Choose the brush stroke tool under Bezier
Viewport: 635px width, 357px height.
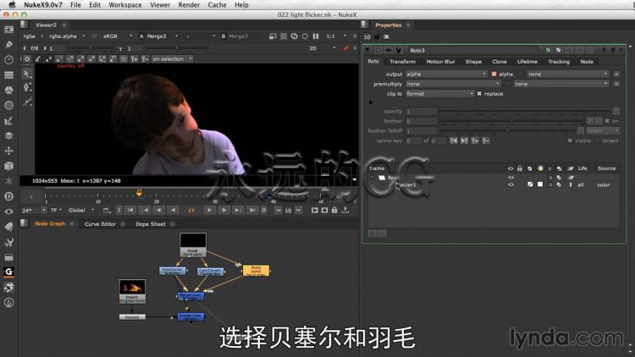click(27, 102)
